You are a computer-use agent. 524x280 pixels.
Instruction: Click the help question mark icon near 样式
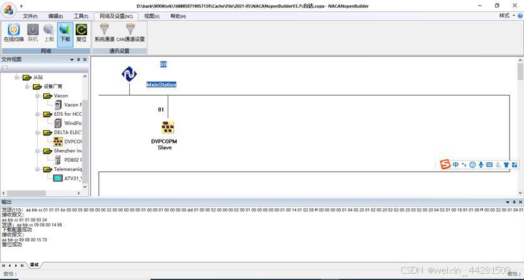[x=520, y=16]
